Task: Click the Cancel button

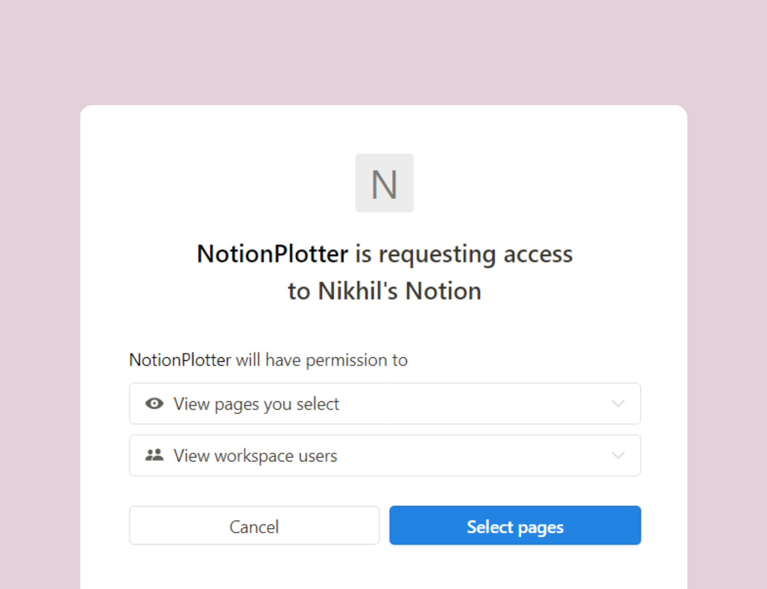Action: point(254,525)
